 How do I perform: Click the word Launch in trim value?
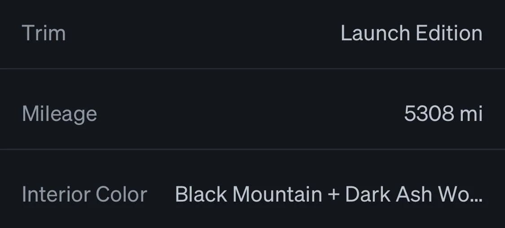[375, 33]
